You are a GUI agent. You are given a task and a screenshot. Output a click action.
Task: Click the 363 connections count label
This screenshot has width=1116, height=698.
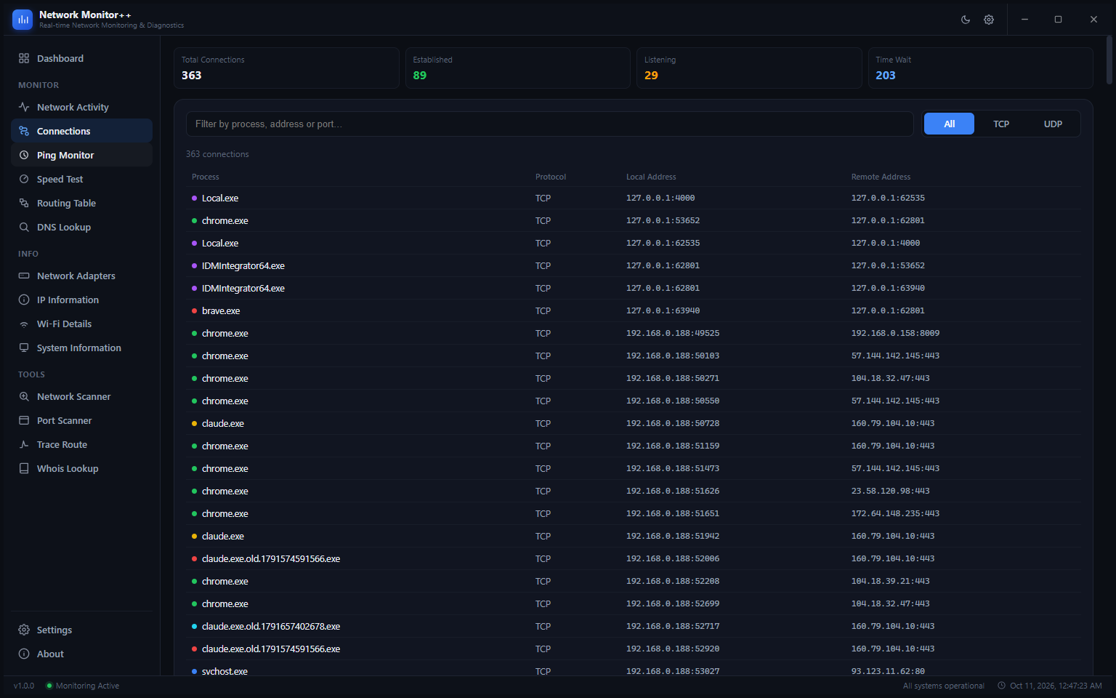coord(217,154)
